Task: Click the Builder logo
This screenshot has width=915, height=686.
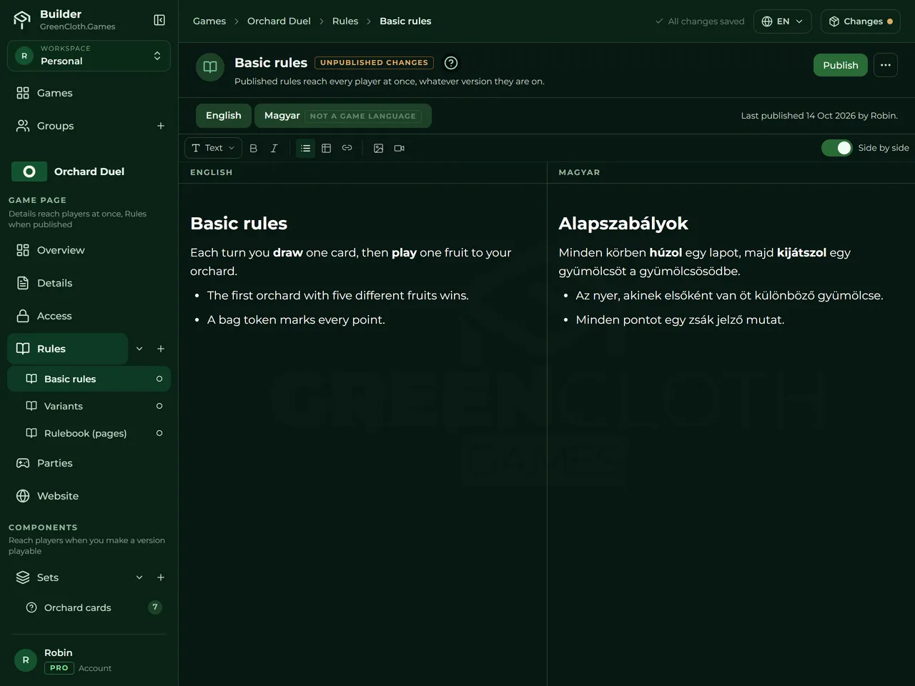Action: 22,20
